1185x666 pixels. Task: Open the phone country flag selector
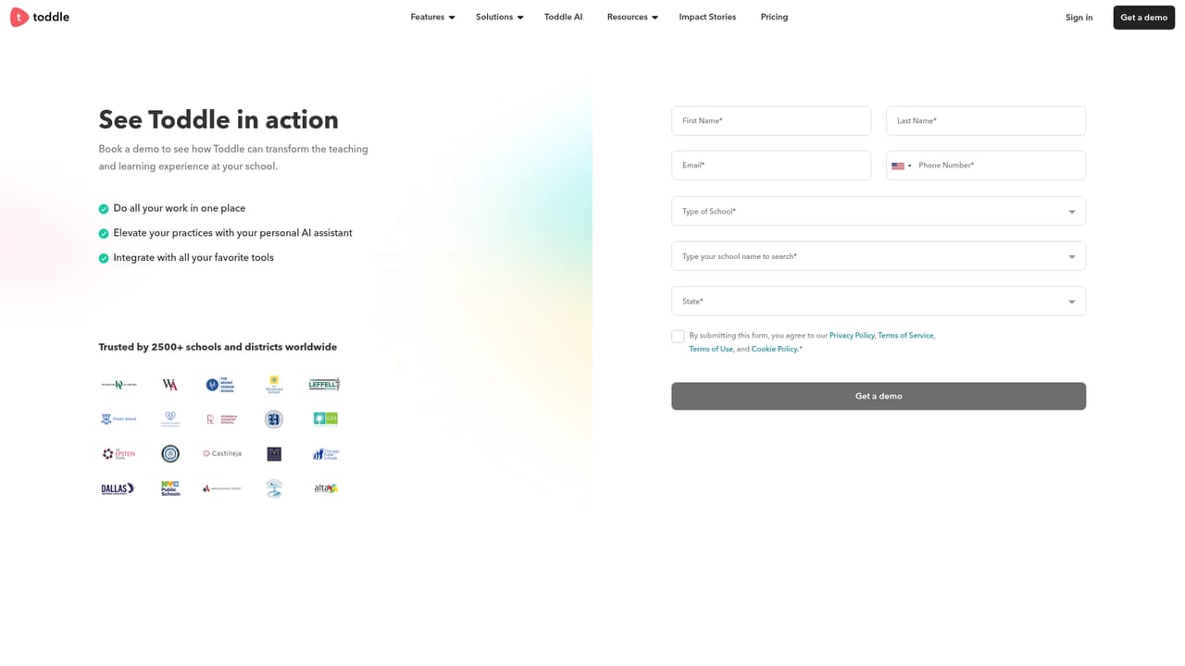[901, 166]
